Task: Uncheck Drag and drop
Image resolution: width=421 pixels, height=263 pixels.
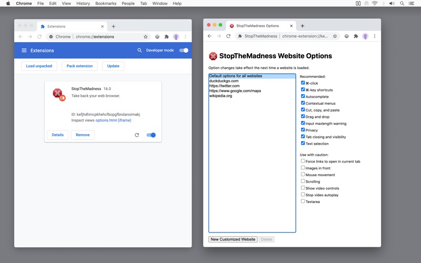Action: (x=303, y=116)
